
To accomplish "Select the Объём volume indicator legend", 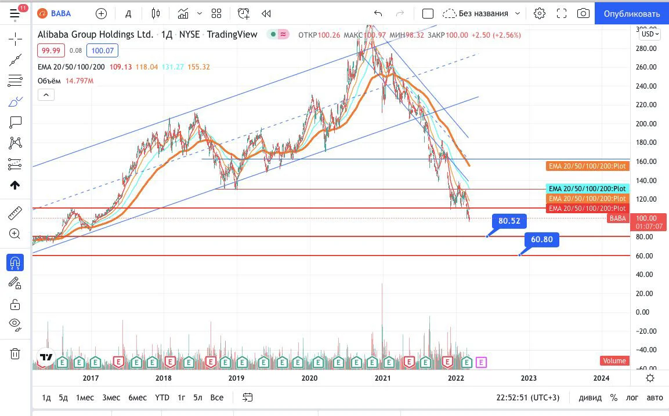I will [x=49, y=81].
